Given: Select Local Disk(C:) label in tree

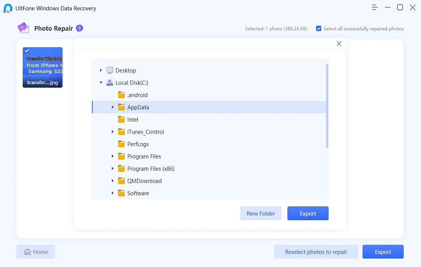Looking at the screenshot, I should point(132,83).
